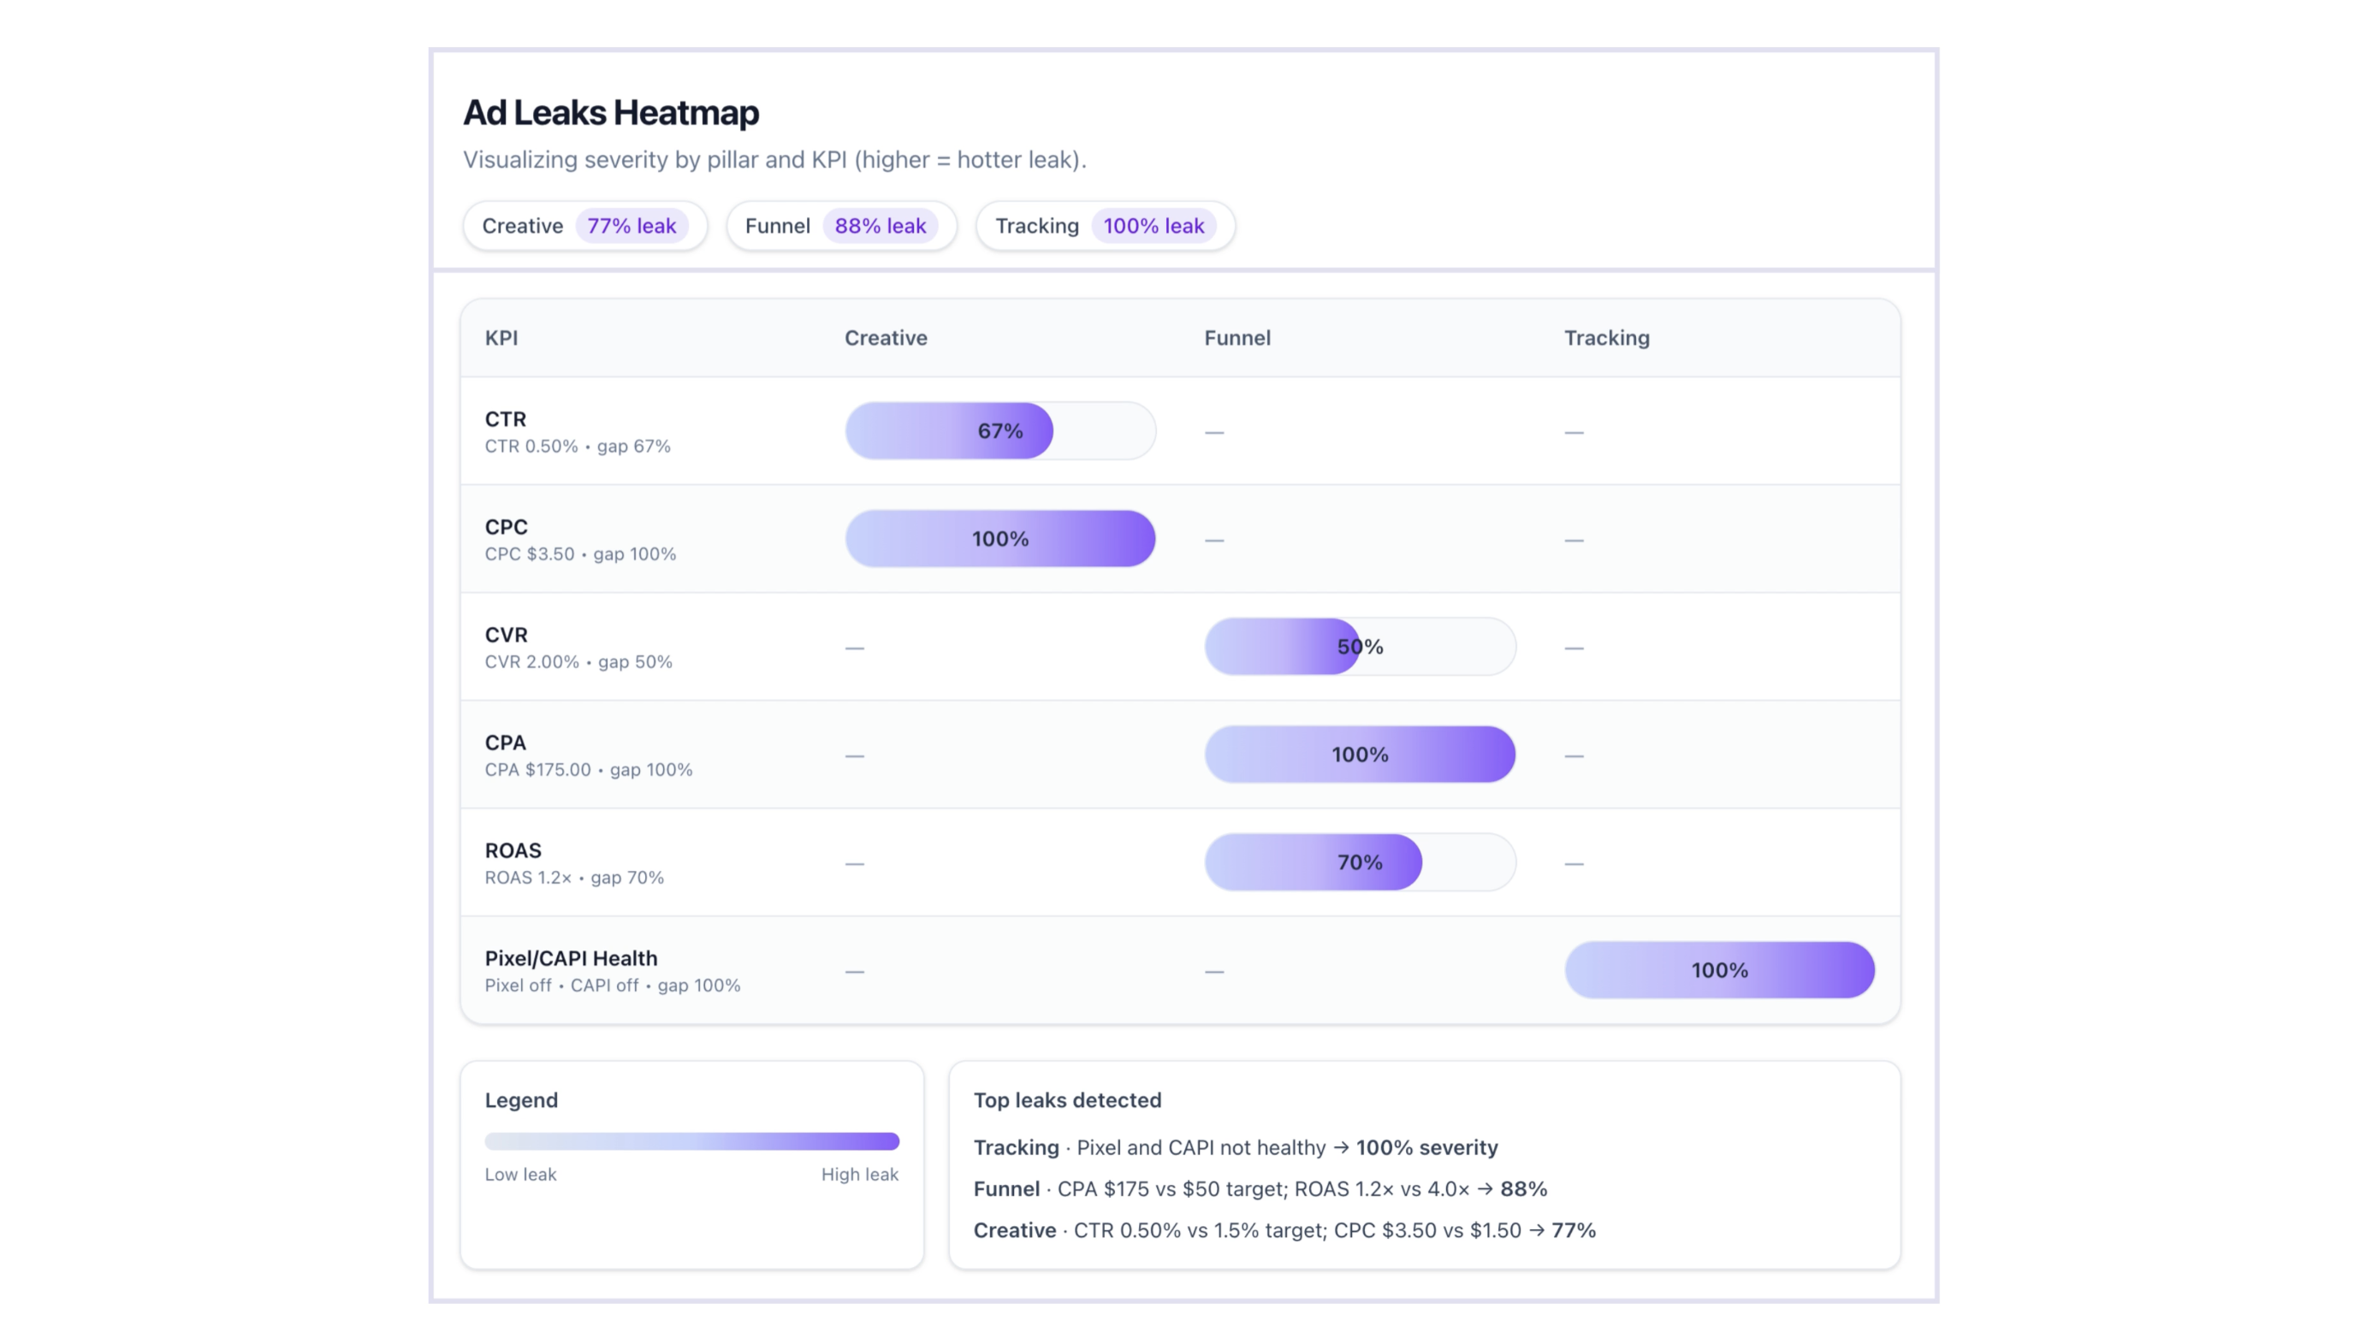Viewport: 2372px width, 1338px height.
Task: Click the Funnel line in Top leaks
Action: [x=1259, y=1189]
